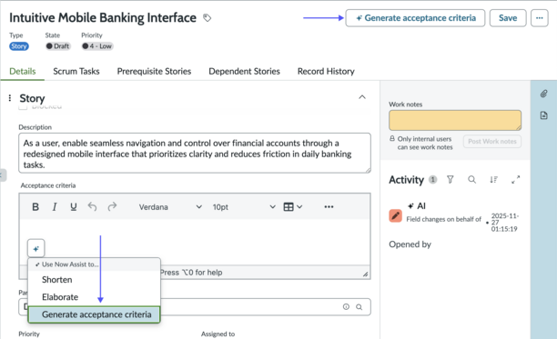Search the Activity stream
Image resolution: width=557 pixels, height=339 pixels.
point(471,179)
